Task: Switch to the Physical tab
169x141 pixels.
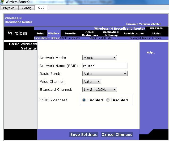Action: (9, 8)
